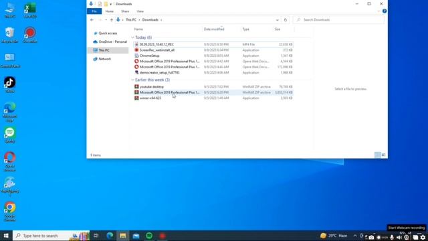Open Microsoft Edge desktop shortcut
The height and width of the screenshot is (241, 428).
click(x=10, y=112)
